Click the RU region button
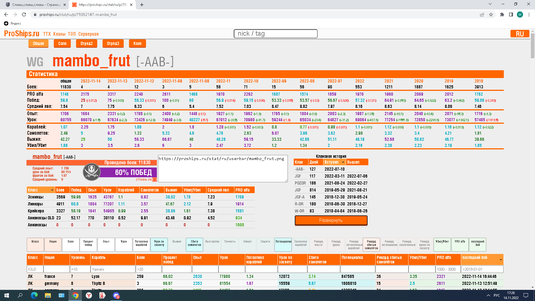This screenshot has width=535, height=301. click(519, 34)
